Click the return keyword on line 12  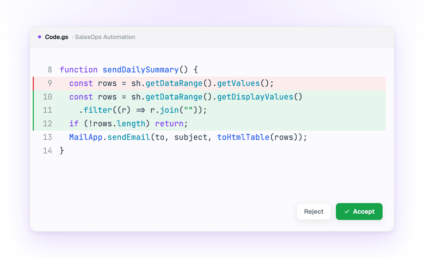point(169,124)
